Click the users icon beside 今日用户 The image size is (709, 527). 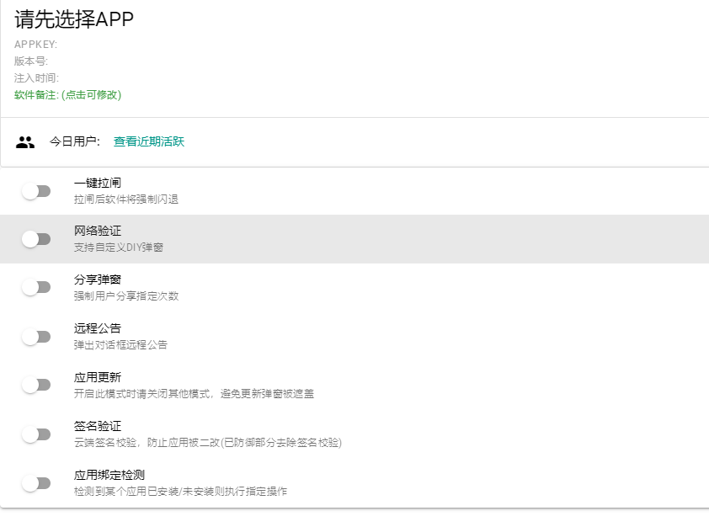pyautogui.click(x=25, y=142)
